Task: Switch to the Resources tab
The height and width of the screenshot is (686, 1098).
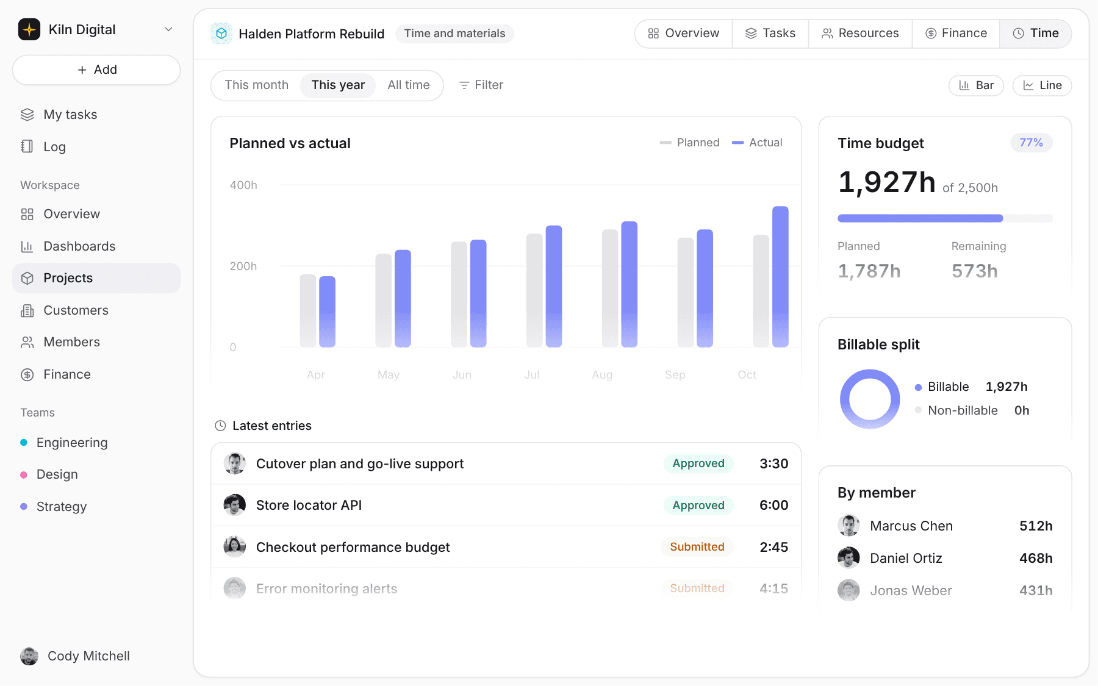Action: tap(860, 33)
